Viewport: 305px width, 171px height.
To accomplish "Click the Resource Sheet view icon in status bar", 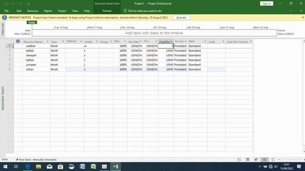I will [264, 160].
